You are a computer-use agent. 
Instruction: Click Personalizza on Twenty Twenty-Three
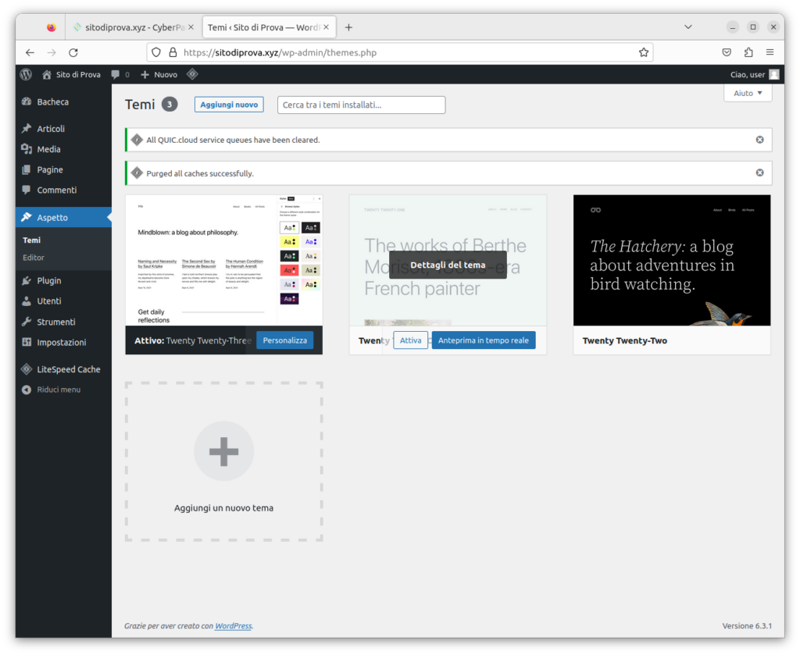[284, 340]
